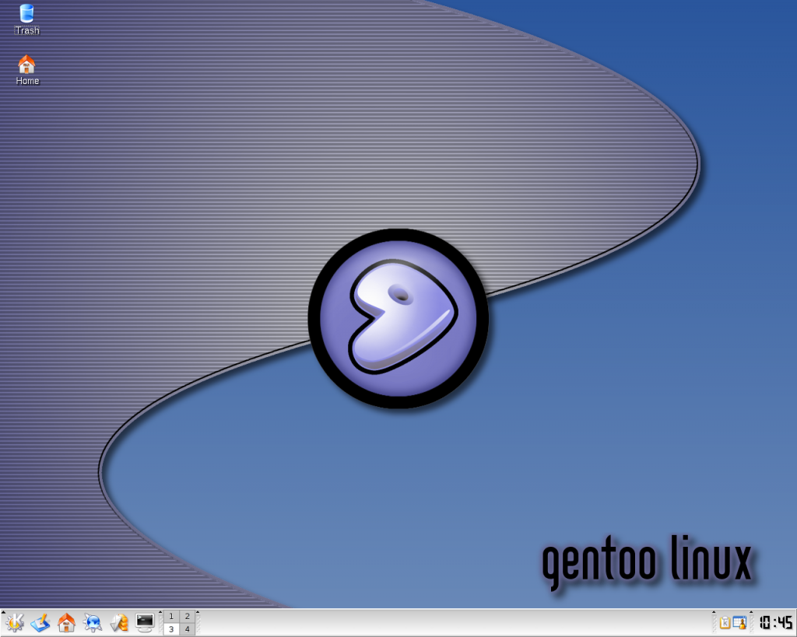Launch the Konsole terminal

click(145, 622)
